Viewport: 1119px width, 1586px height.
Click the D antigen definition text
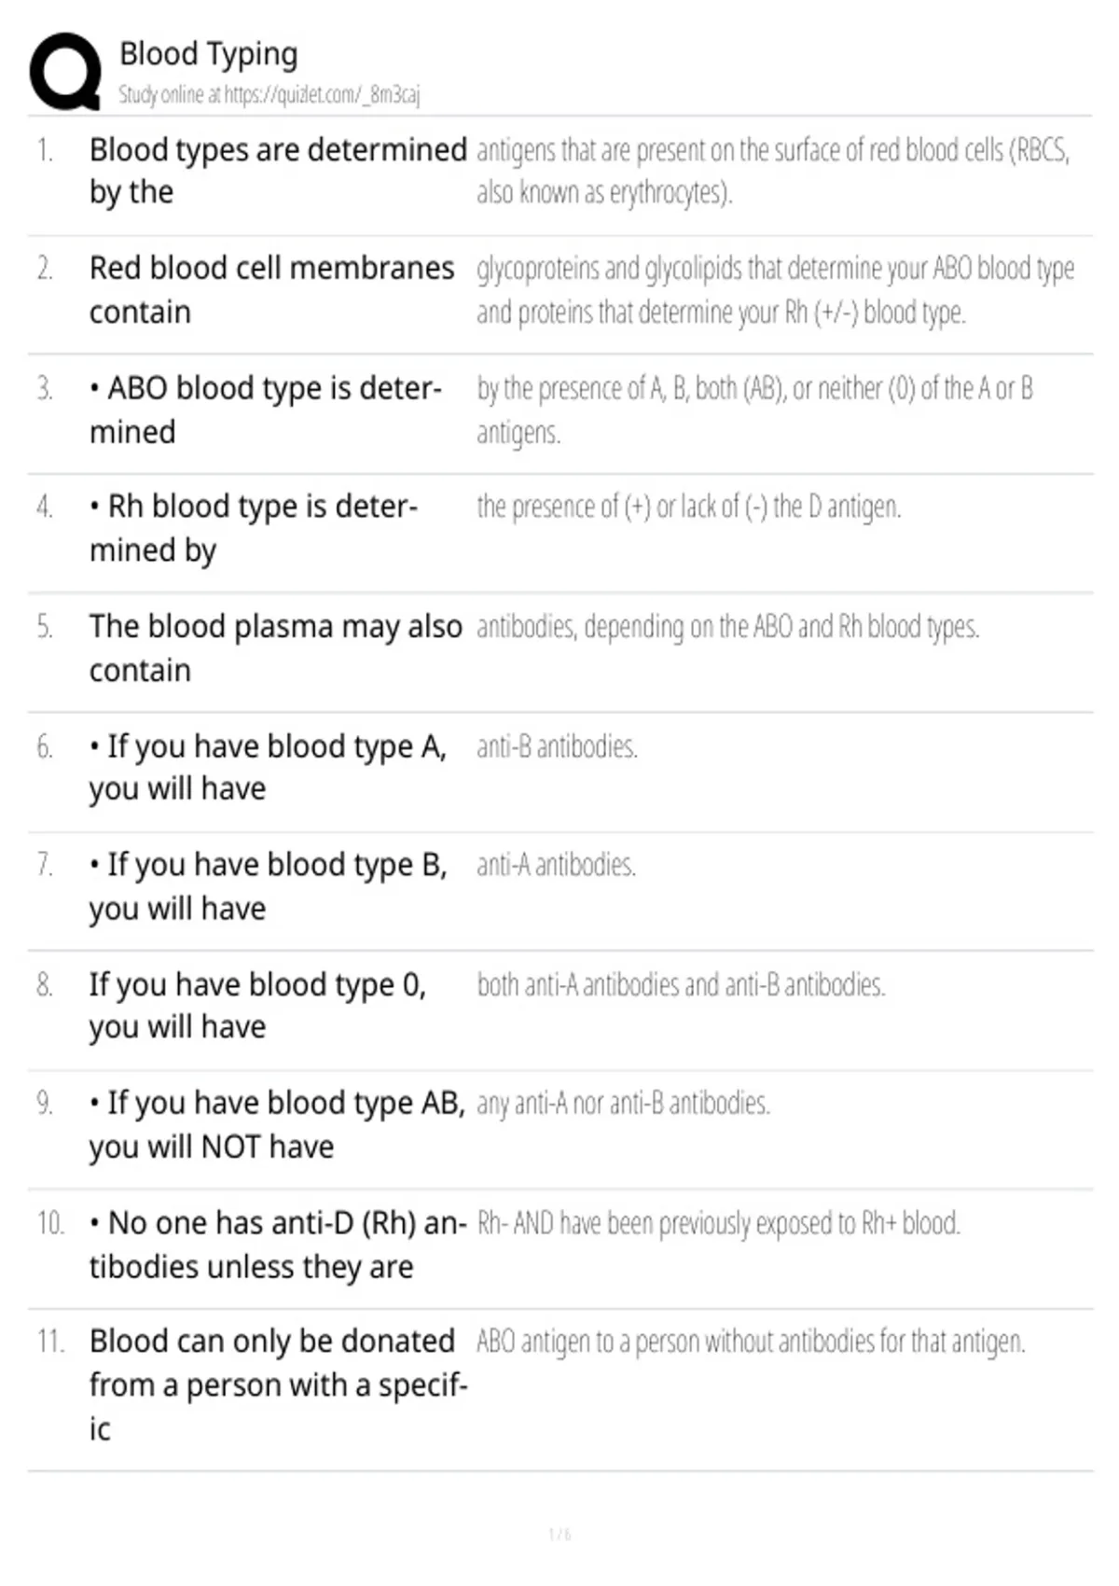click(x=689, y=507)
